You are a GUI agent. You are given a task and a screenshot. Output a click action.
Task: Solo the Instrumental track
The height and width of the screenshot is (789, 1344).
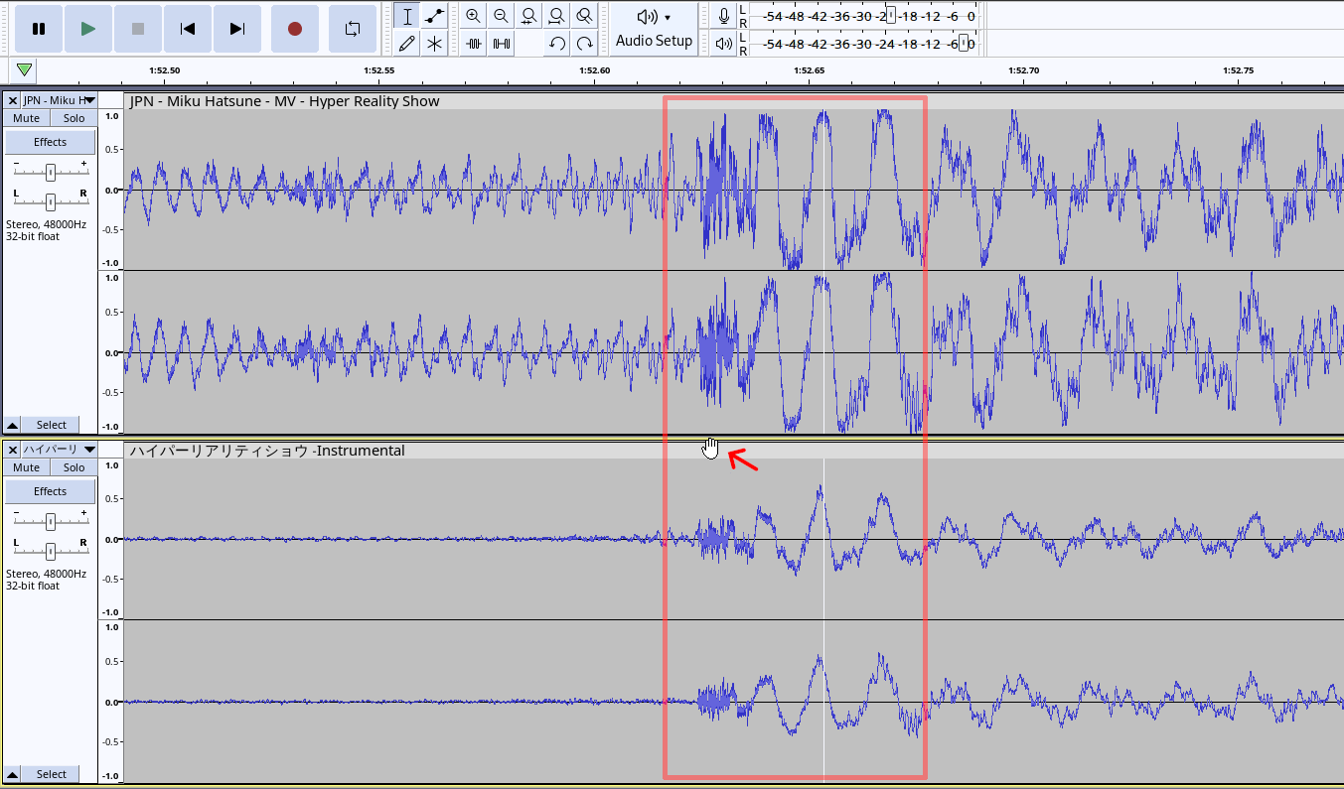[x=75, y=467]
